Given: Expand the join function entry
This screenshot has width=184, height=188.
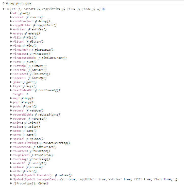Looking at the screenshot, I should click(11, 82).
